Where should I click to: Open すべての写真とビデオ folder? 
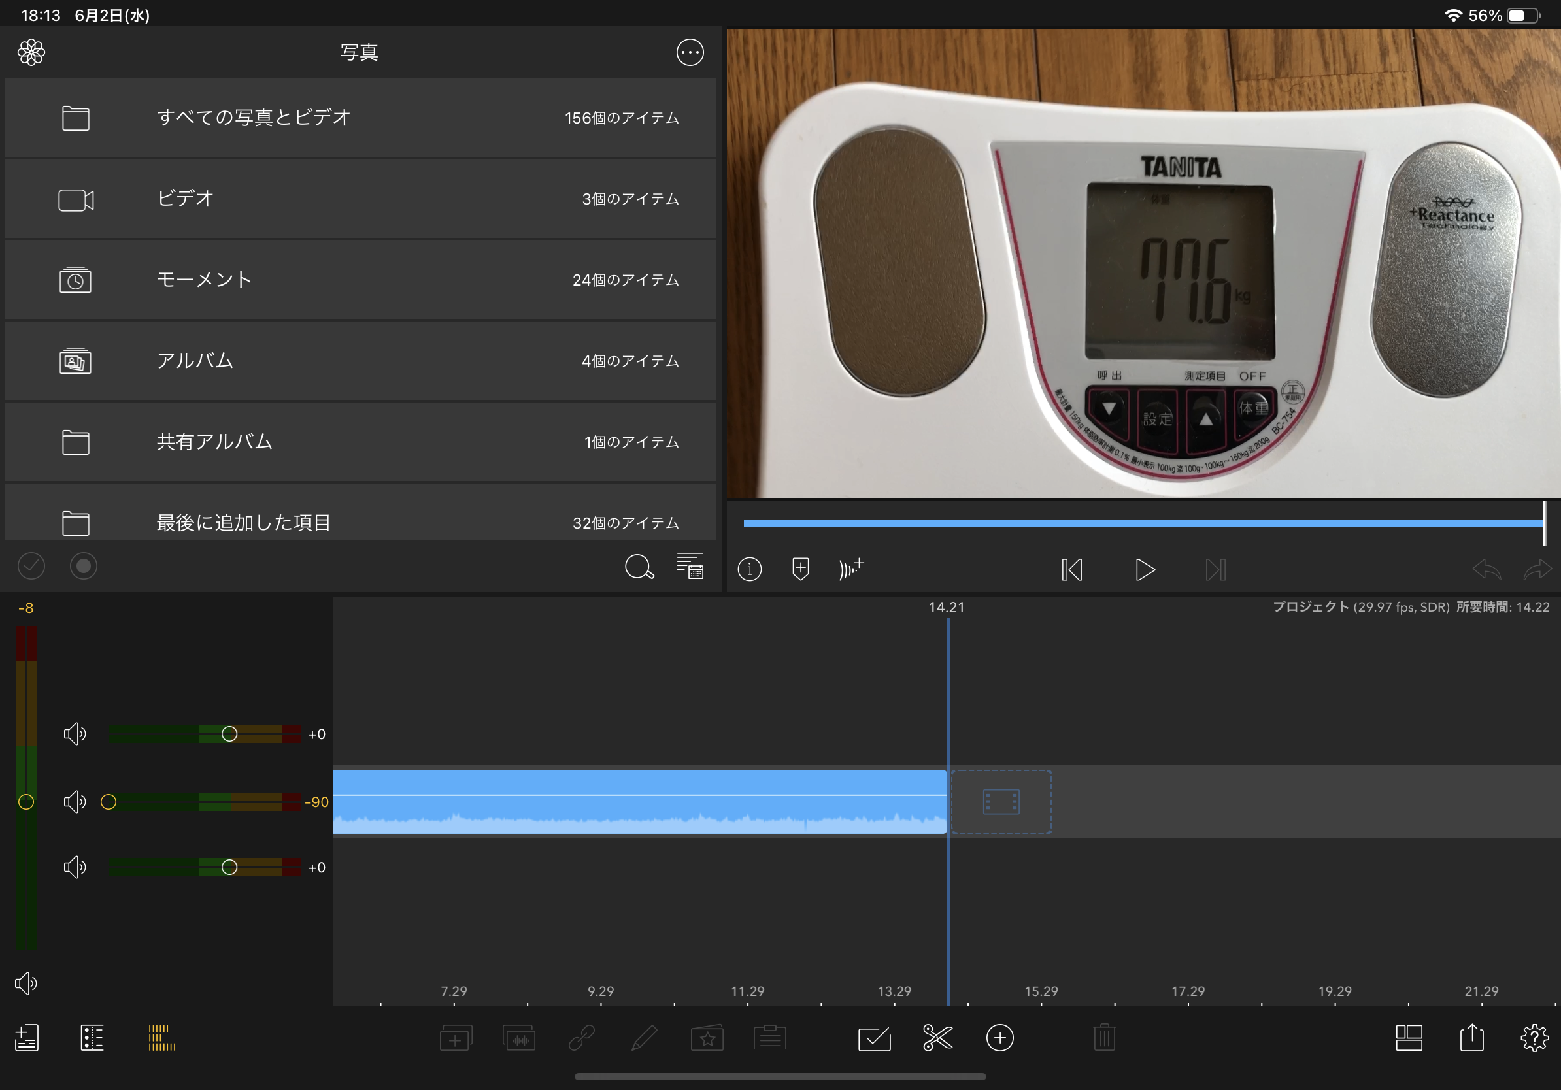point(360,118)
